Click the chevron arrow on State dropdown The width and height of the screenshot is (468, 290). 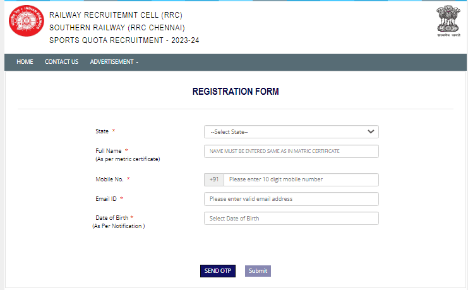[371, 131]
